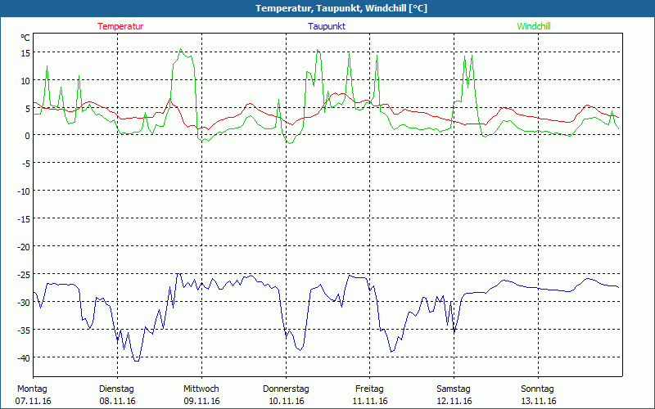Viewport: 655px width, 409px height.
Task: Click the 13.11.16 date label
Action: [538, 401]
